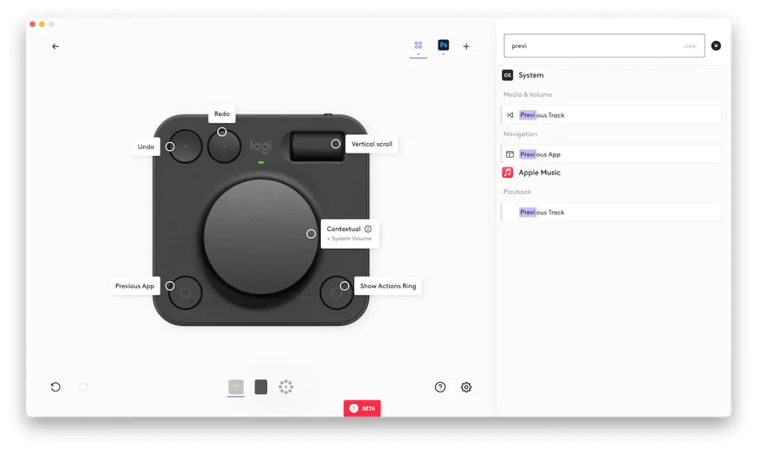Open the Actions Ring dotted circle view
Screen dimensions: 757x451
(x=286, y=387)
